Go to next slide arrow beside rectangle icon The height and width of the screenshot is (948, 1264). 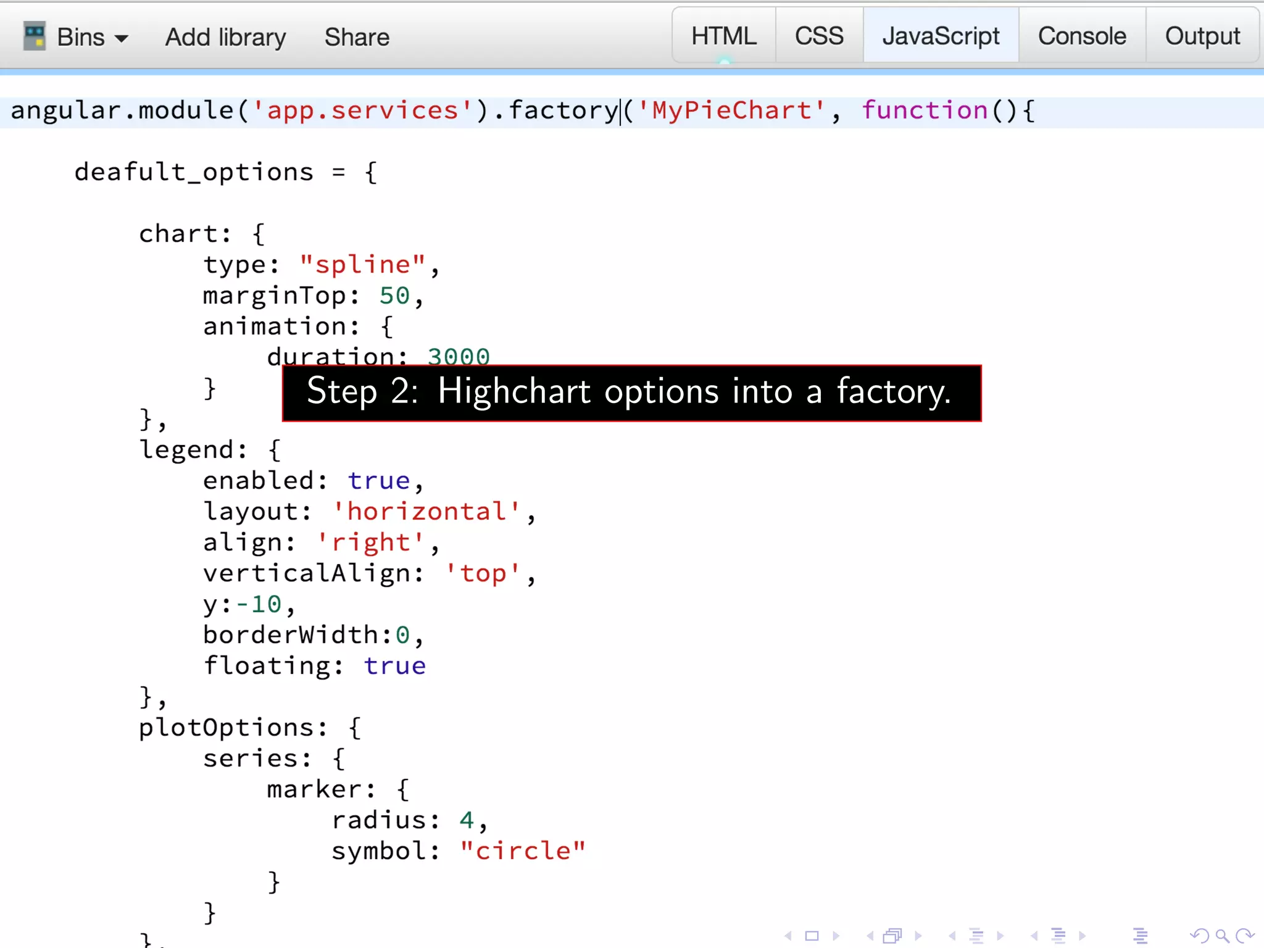click(836, 936)
